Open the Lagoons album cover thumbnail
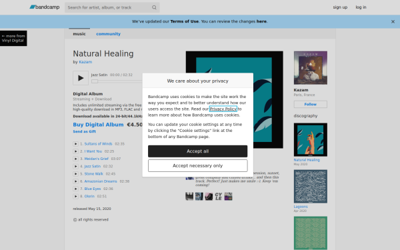Image resolution: width=400 pixels, height=250 pixels. click(311, 187)
